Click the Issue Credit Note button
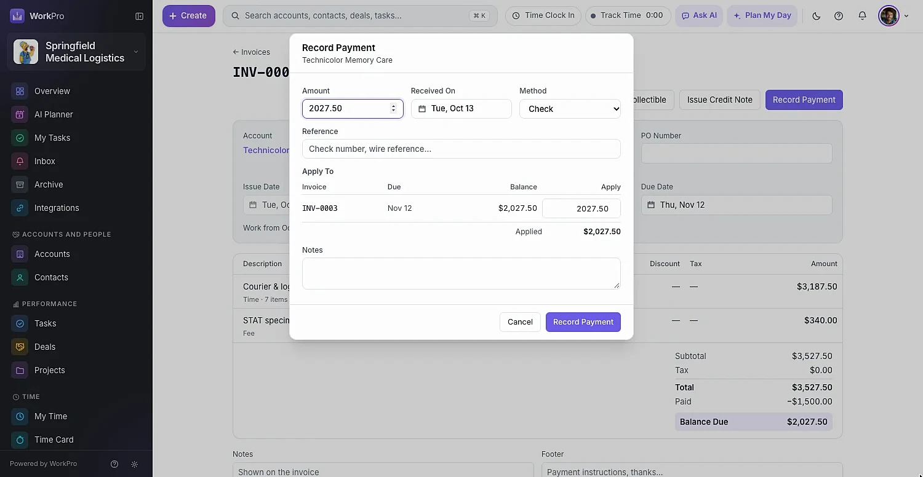Screen dimensions: 923x477 pos(719,100)
